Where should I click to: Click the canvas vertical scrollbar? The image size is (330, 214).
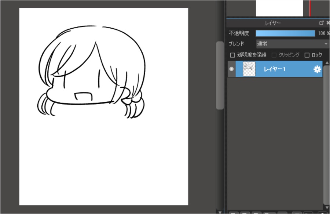click(220, 75)
